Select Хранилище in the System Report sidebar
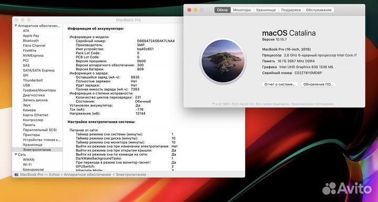Screen dimensions: 378x202 33,145
